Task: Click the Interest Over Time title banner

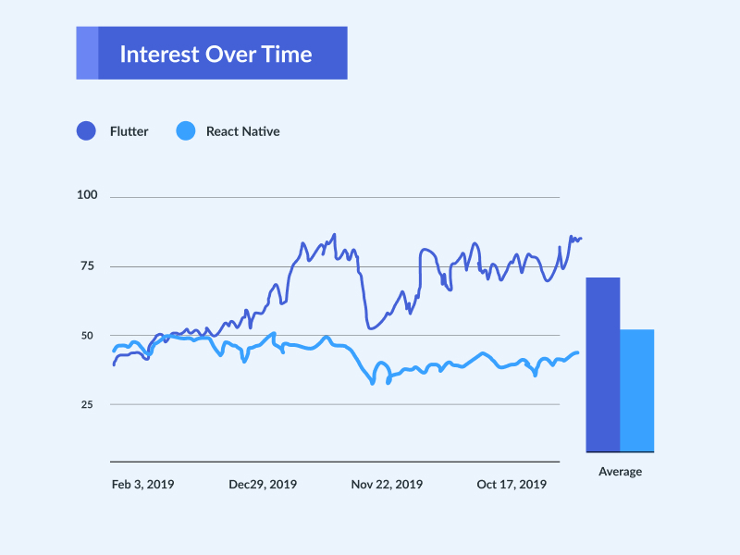Action: tap(212, 53)
